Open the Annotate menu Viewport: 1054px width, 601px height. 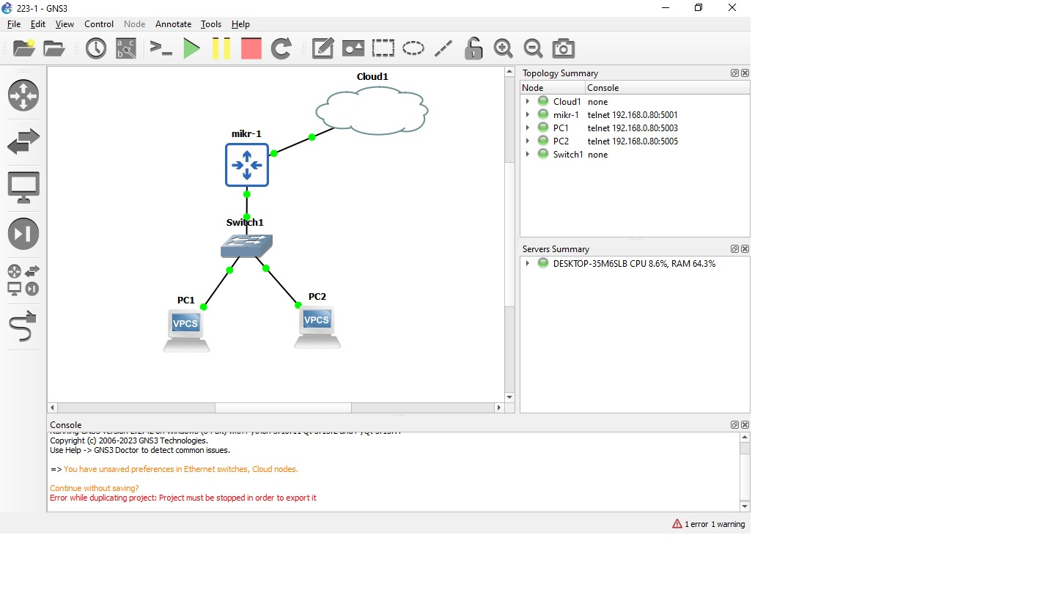173,24
